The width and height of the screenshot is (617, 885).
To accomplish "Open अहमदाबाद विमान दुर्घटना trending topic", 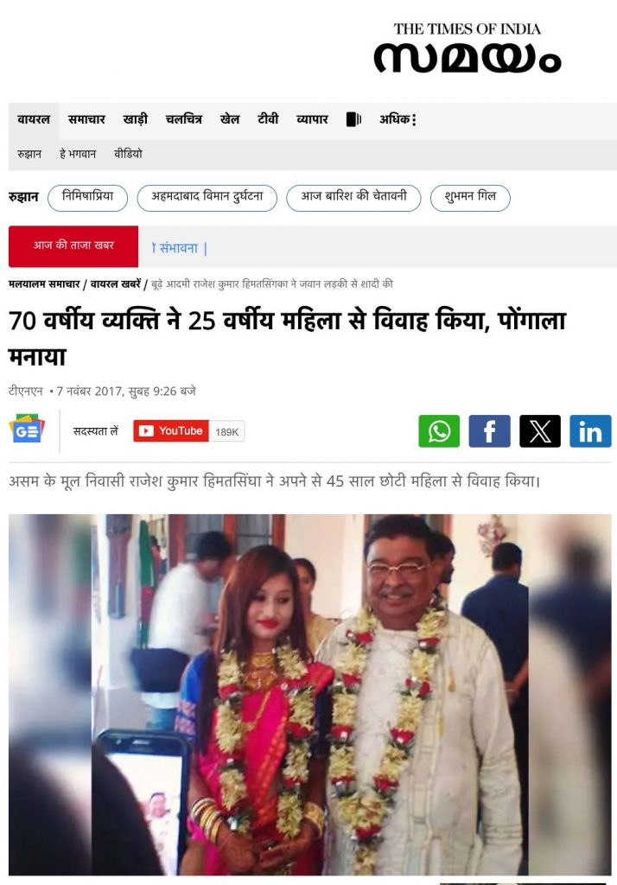I will tap(207, 198).
